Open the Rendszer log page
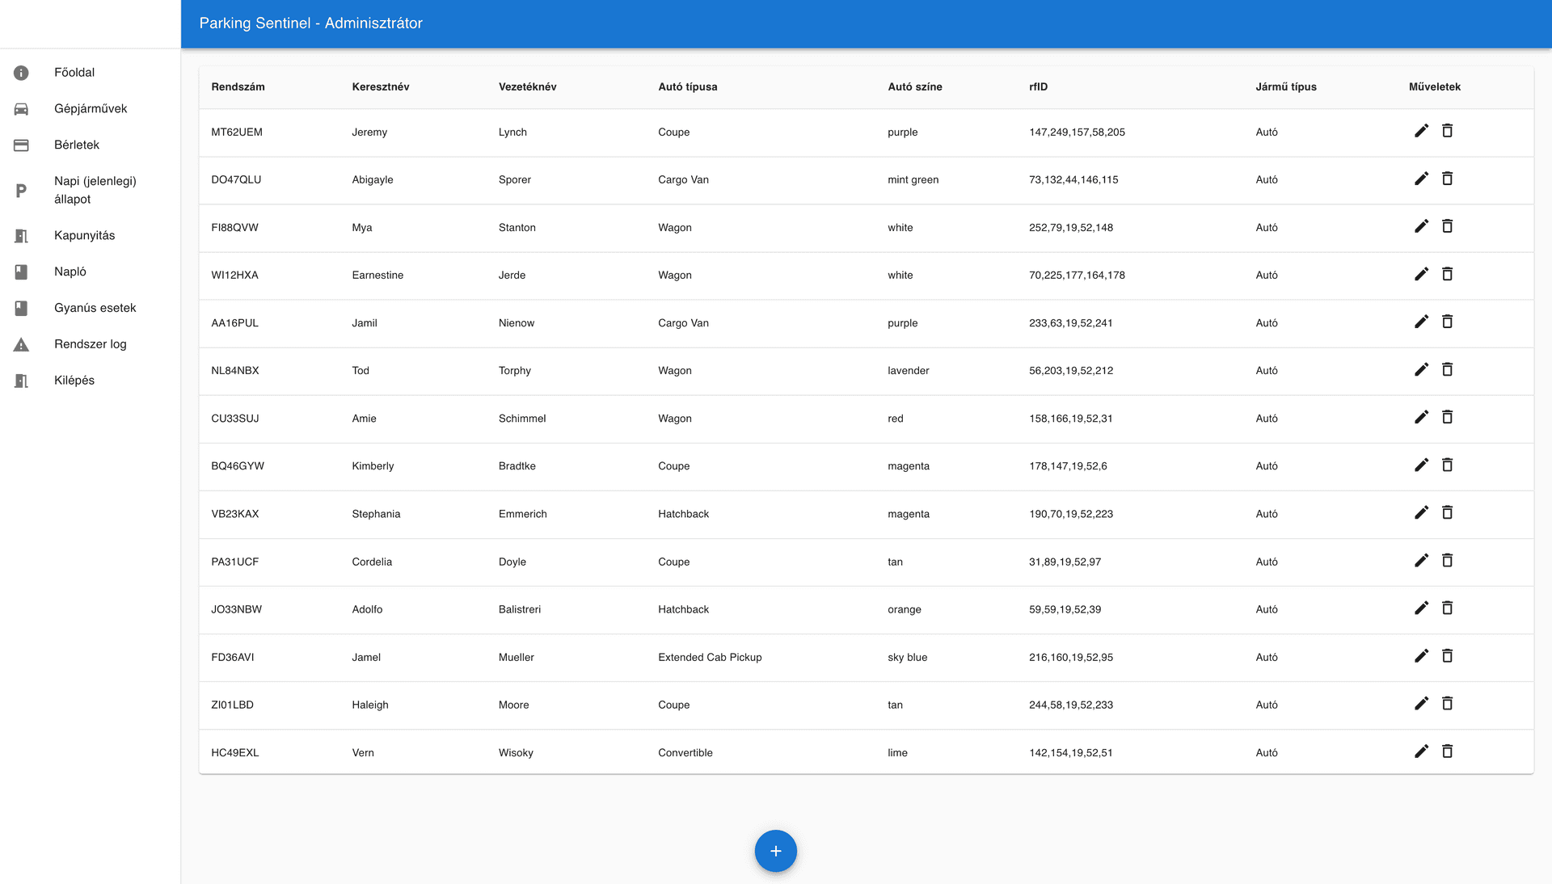Image resolution: width=1552 pixels, height=884 pixels. (x=90, y=345)
